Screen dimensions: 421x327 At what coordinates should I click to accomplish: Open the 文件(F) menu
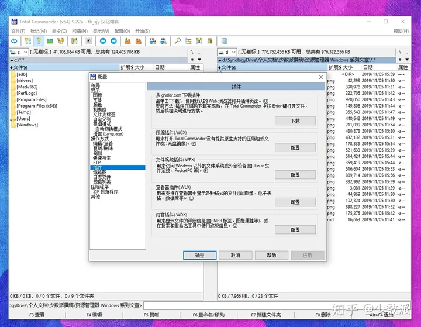tap(18, 31)
